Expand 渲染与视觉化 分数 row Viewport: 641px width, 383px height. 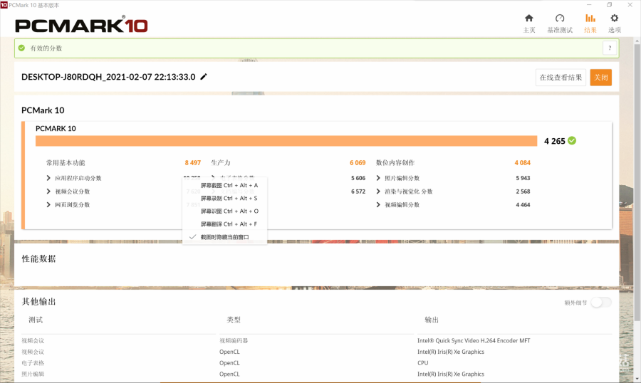[x=378, y=191]
